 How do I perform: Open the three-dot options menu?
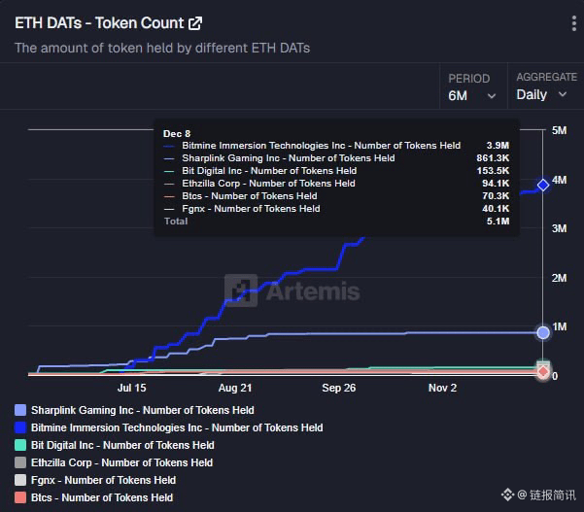click(573, 24)
